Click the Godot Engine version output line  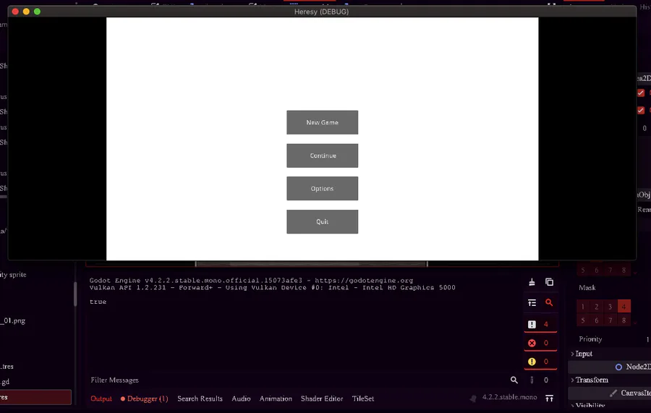251,281
